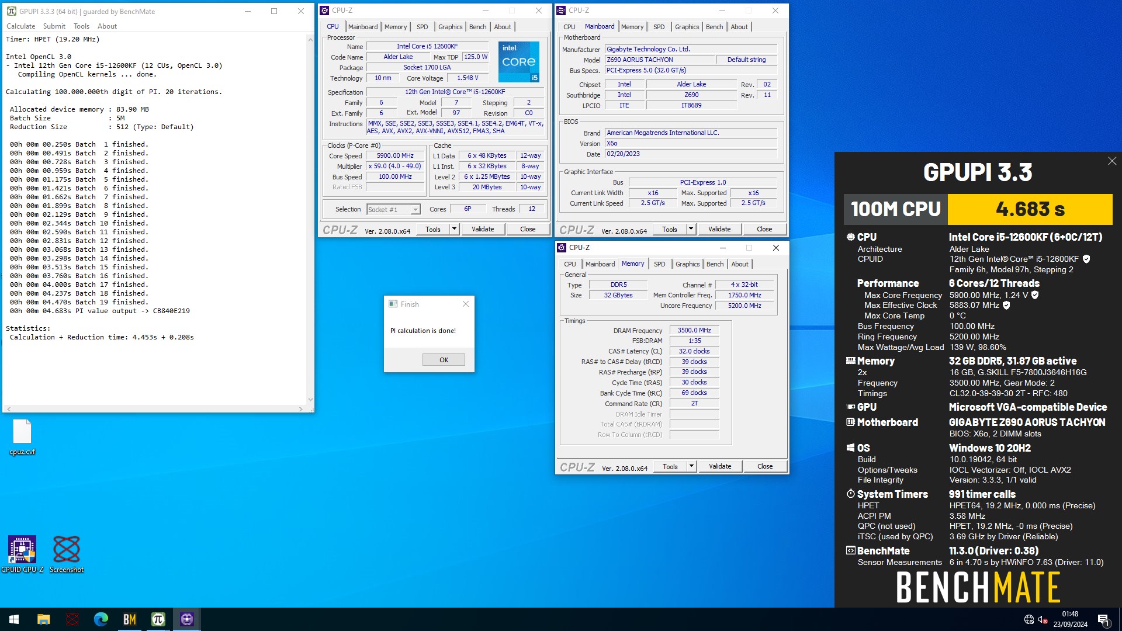This screenshot has width=1122, height=631.
Task: Click PI value output CB840E219 line
Action: [x=100, y=311]
